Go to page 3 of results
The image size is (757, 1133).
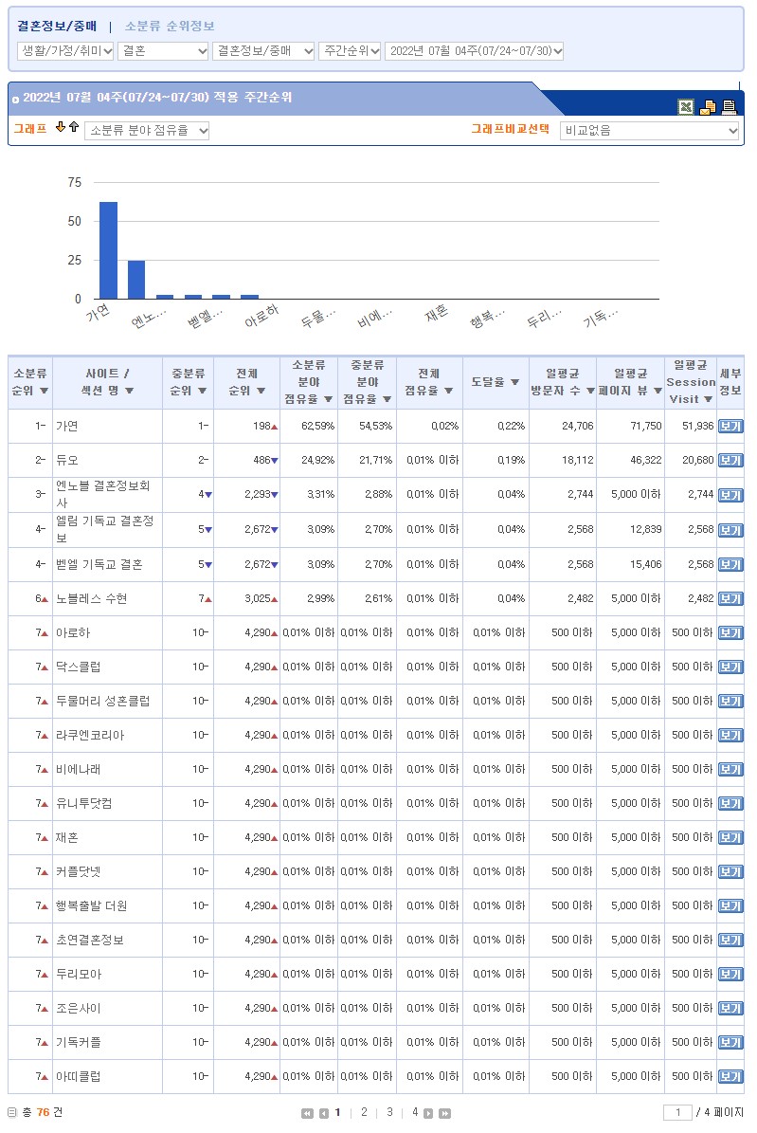[x=390, y=1112]
